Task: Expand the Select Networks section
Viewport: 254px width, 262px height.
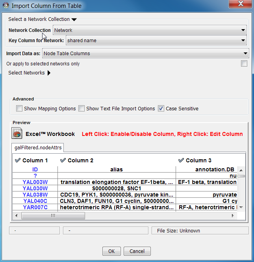Action: coord(49,73)
